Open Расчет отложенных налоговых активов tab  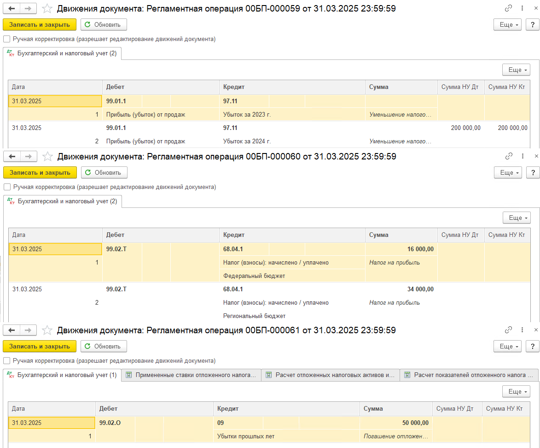click(x=330, y=375)
